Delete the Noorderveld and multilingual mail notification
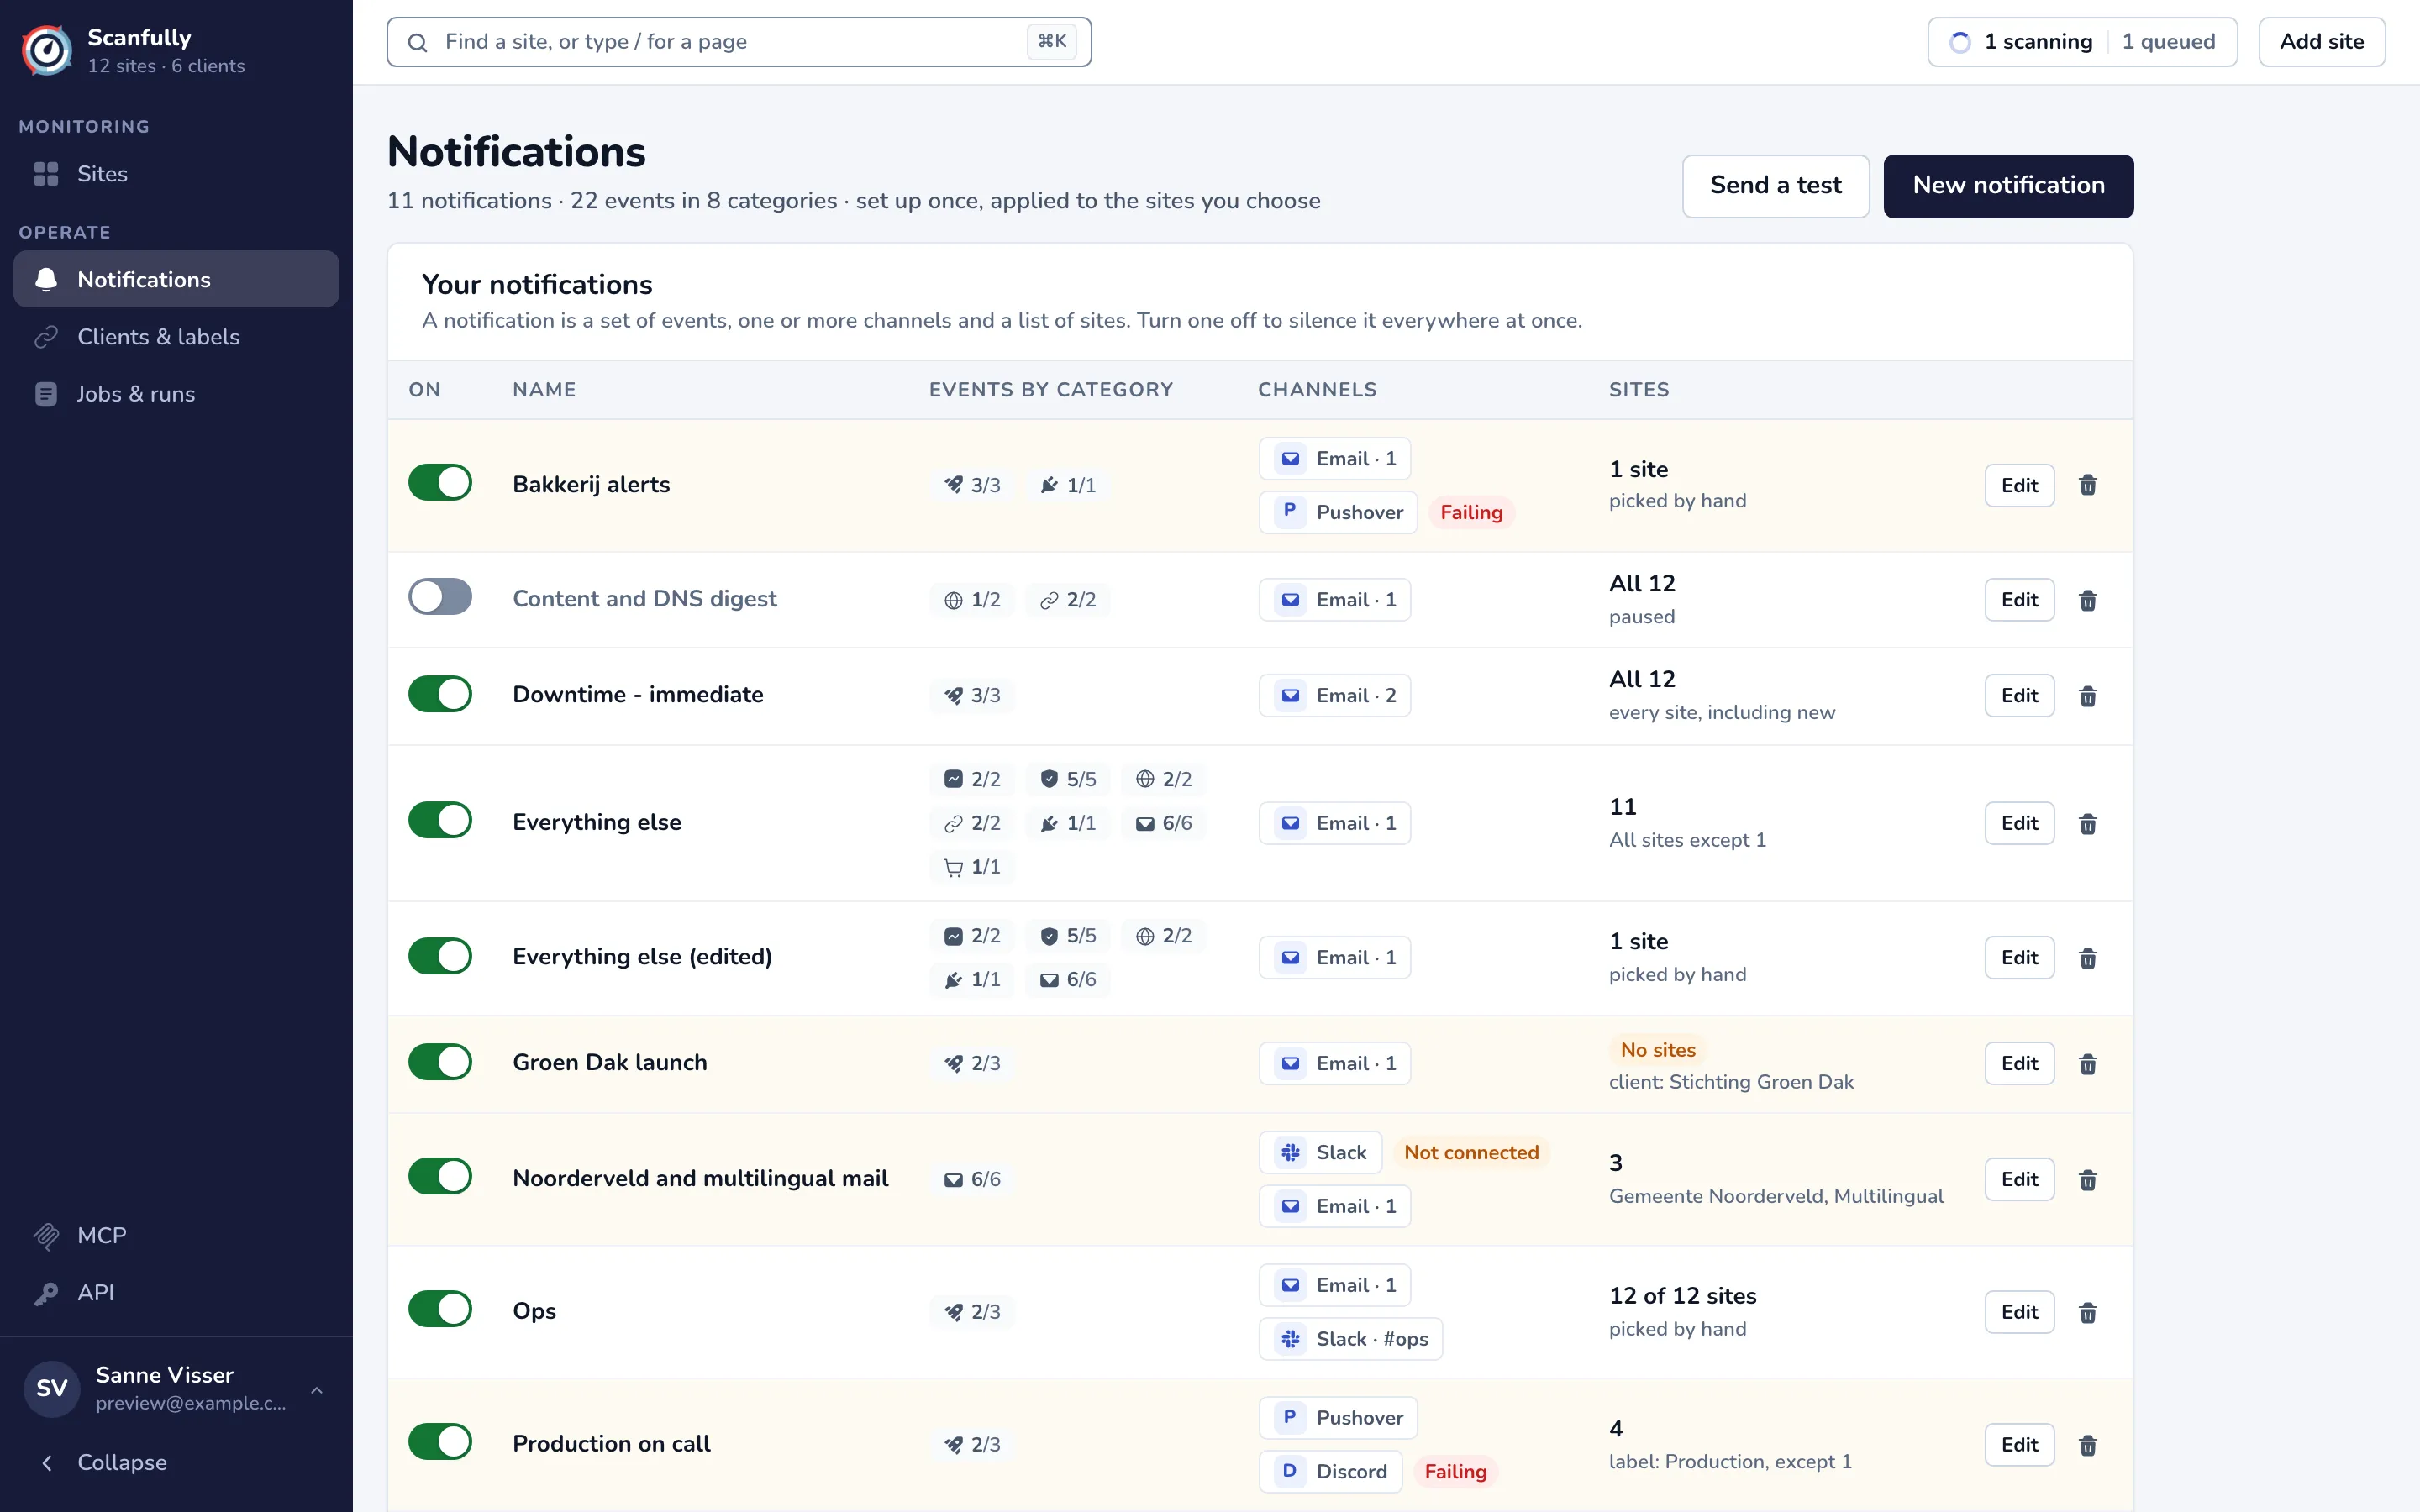This screenshot has width=2420, height=1512. (x=2087, y=1180)
